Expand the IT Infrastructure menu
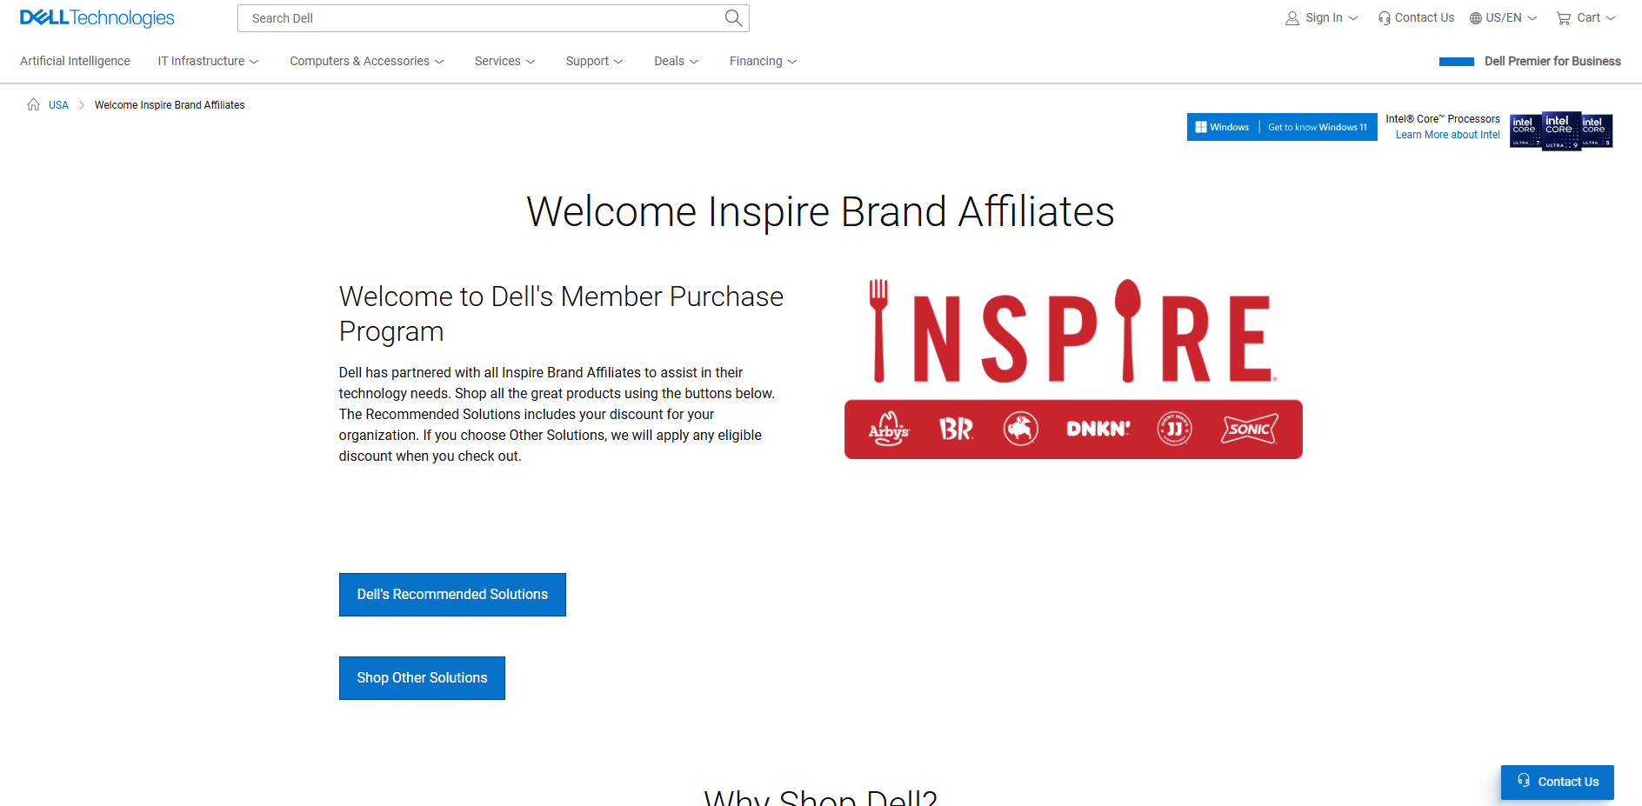Image resolution: width=1642 pixels, height=806 pixels. point(208,61)
